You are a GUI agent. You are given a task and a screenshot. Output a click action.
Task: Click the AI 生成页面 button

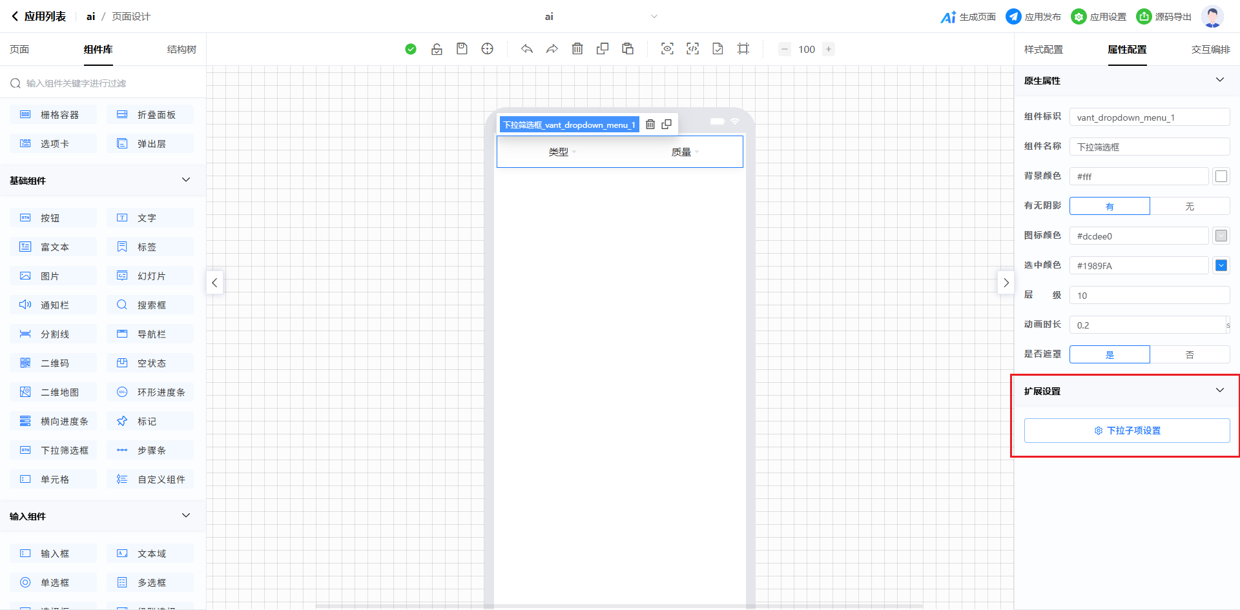coord(968,17)
